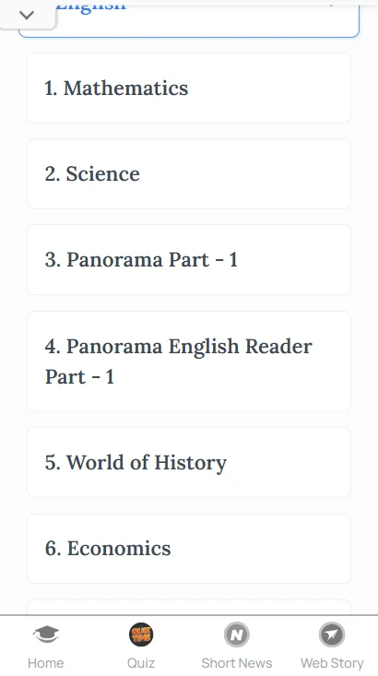Select the 2. Science book card
Viewport: 378px width, 676px height.
coord(189,173)
